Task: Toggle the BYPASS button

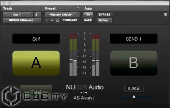Action: (104, 15)
